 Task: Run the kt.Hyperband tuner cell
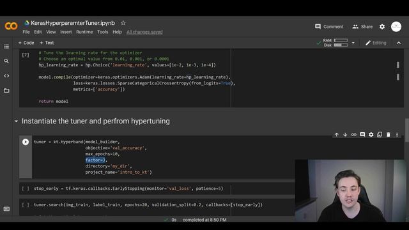click(x=26, y=142)
